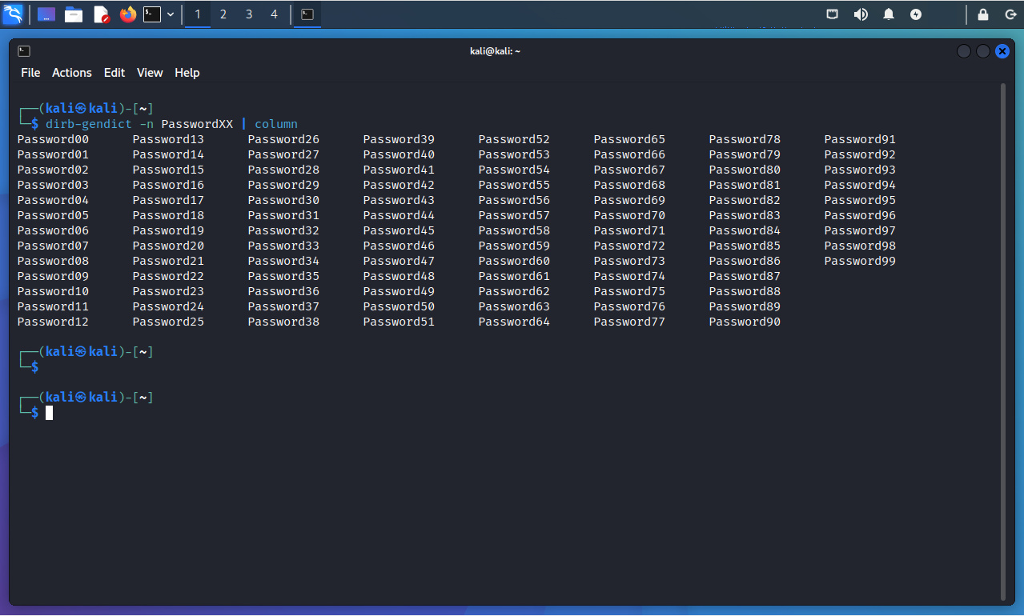Expand the View menu
This screenshot has height=616, width=1024.
pos(150,73)
